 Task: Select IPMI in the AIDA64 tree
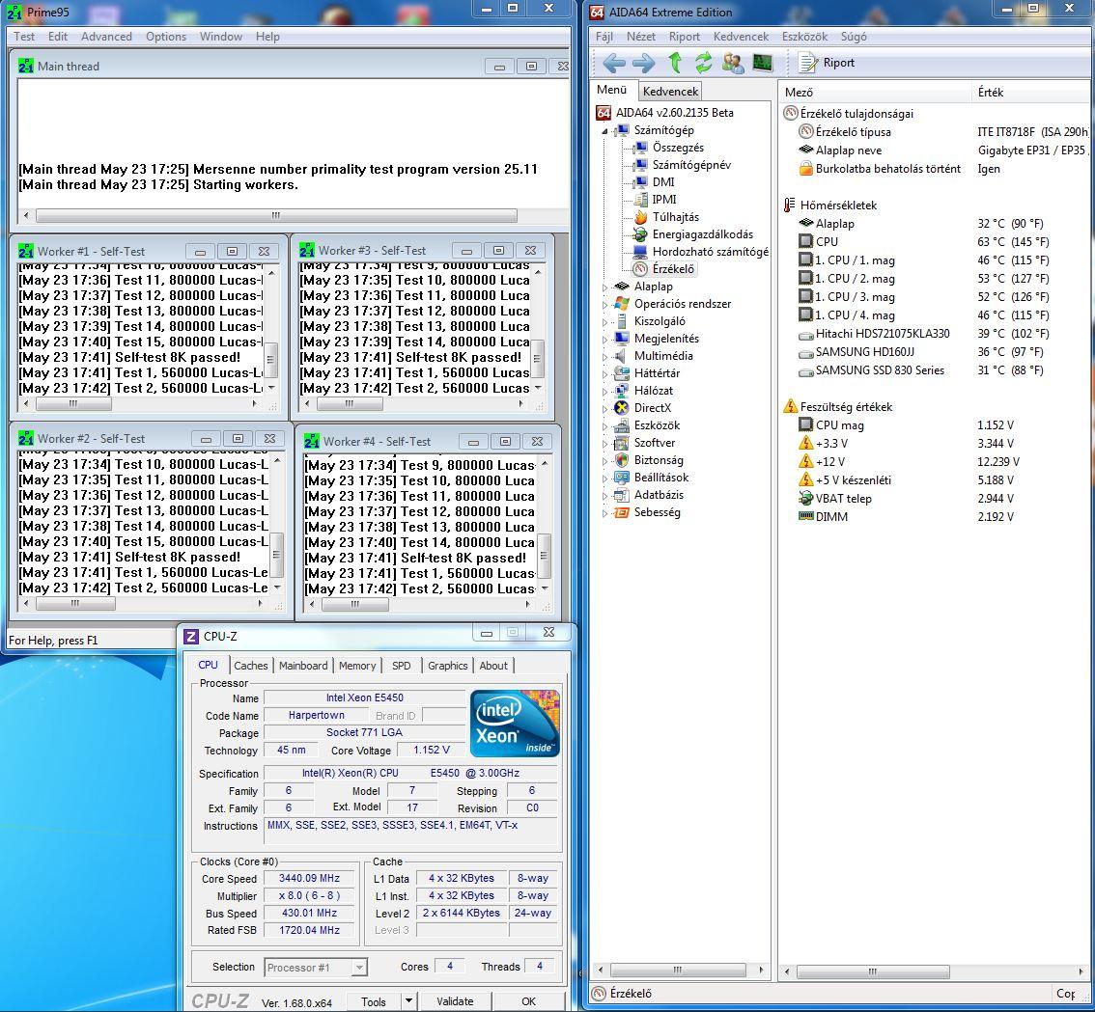pos(663,200)
